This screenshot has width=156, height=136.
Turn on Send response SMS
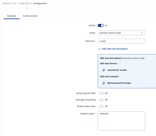tap(101, 93)
